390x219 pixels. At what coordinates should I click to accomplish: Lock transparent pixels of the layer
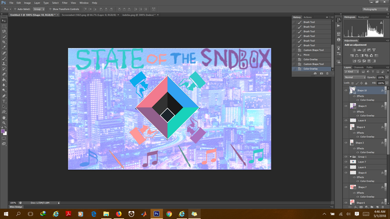click(352, 83)
